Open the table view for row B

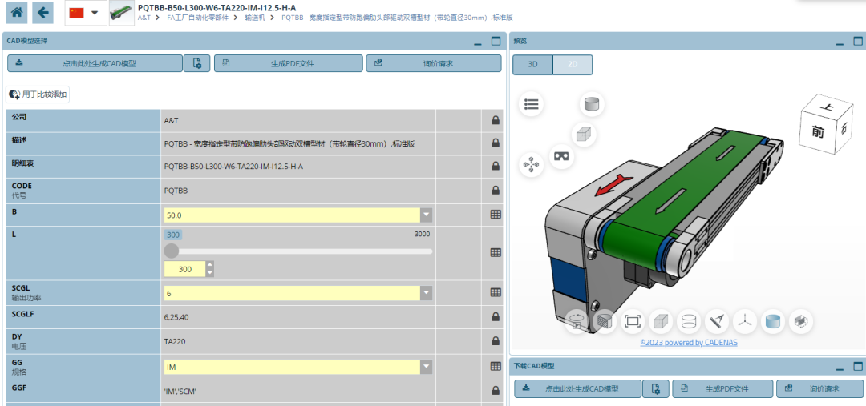pos(496,215)
